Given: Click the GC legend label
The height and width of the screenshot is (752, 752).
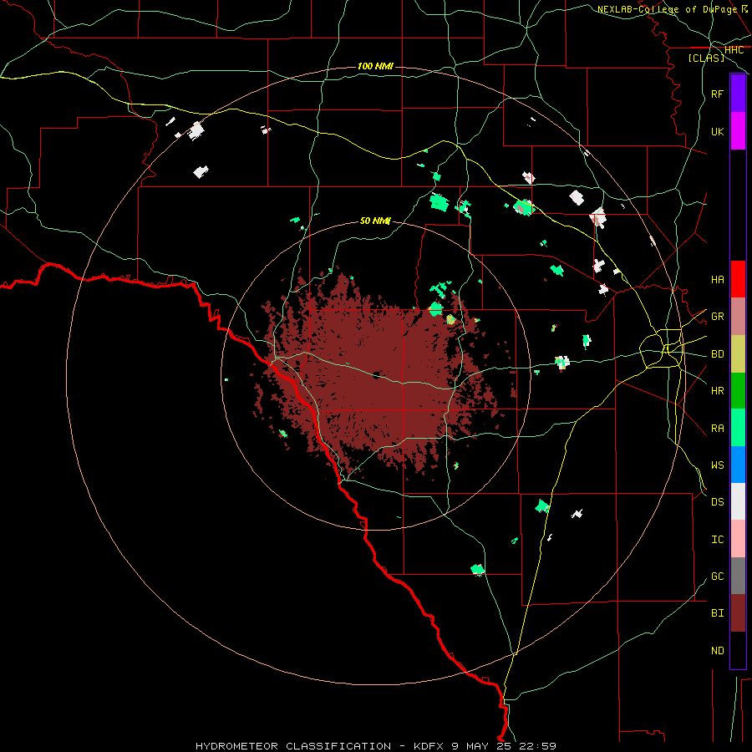Looking at the screenshot, I should click(x=717, y=576).
